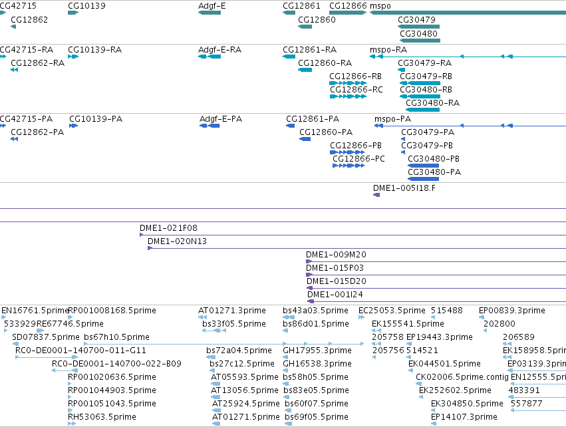Click the DME1-015D20 clone label

[x=336, y=281]
